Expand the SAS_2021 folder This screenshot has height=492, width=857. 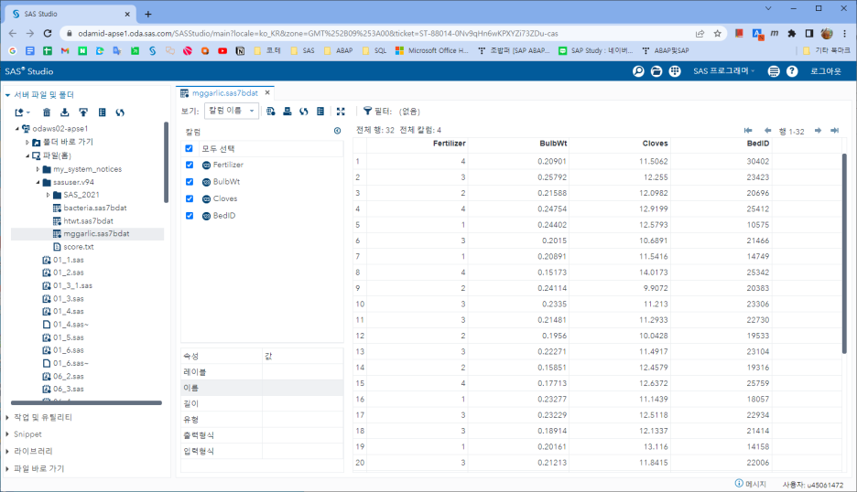click(48, 195)
